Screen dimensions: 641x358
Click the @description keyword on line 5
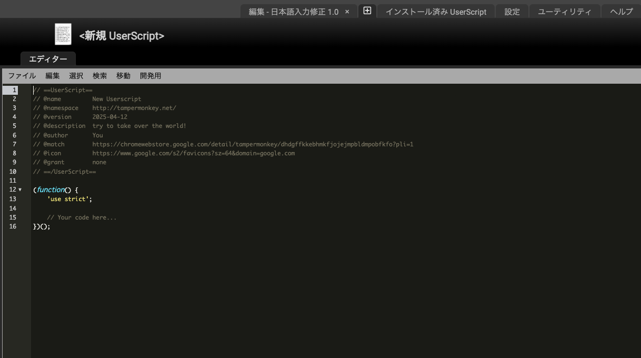(65, 126)
